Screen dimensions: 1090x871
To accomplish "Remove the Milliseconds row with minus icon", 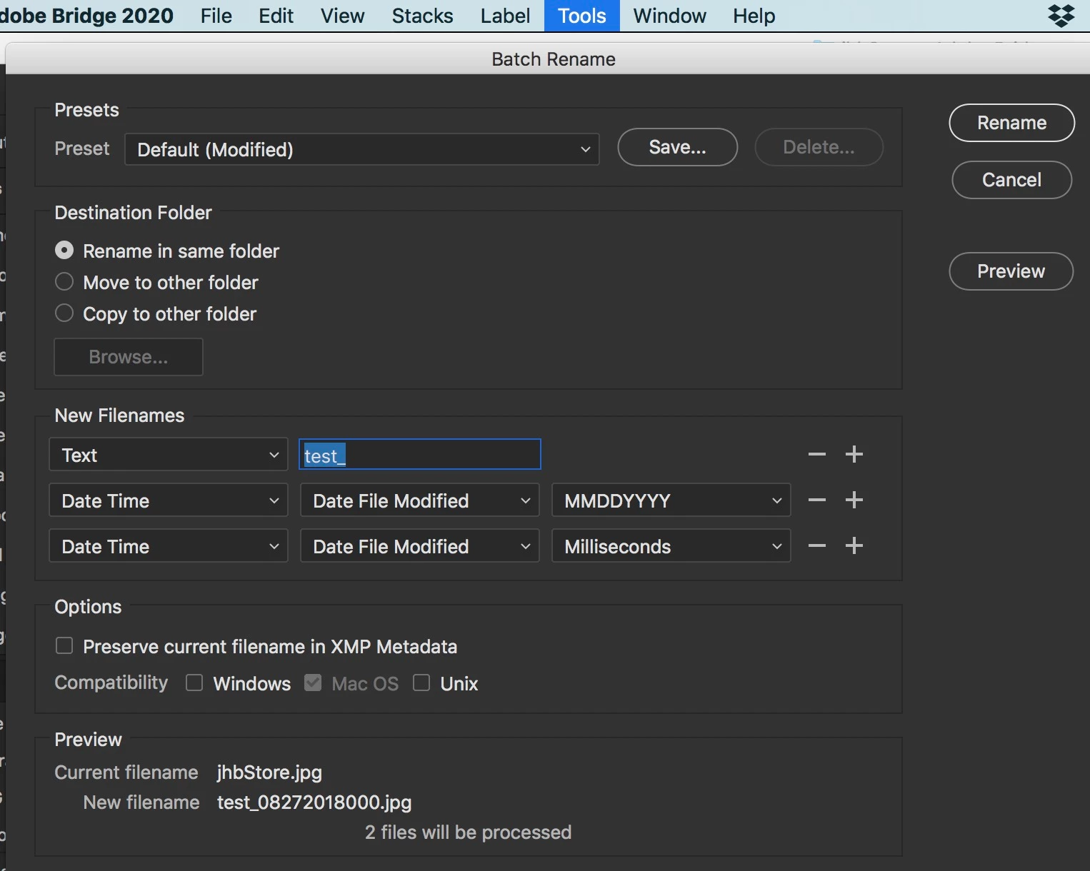I will (x=816, y=545).
